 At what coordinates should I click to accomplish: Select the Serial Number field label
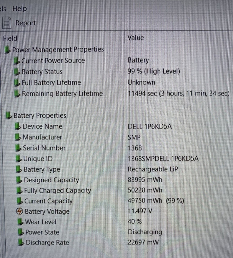pyautogui.click(x=44, y=148)
